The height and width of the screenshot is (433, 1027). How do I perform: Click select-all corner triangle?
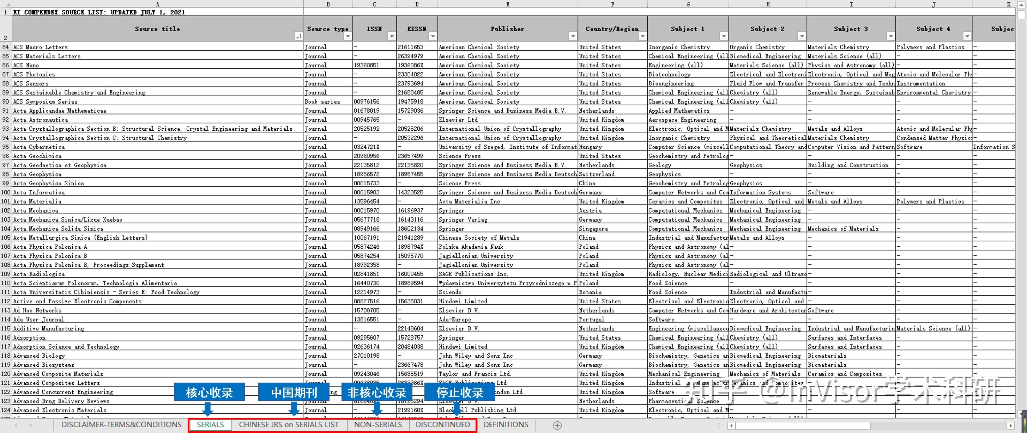pyautogui.click(x=6, y=4)
